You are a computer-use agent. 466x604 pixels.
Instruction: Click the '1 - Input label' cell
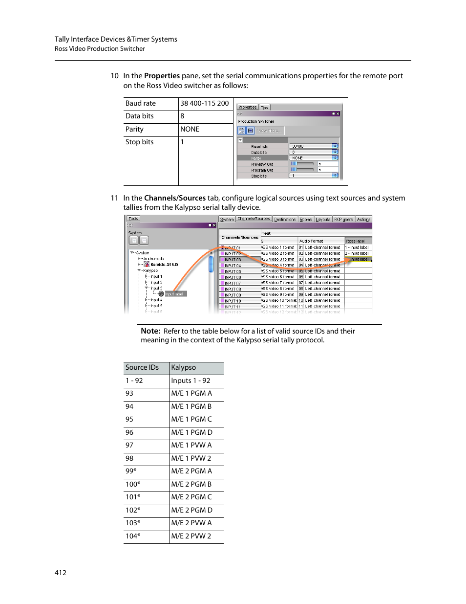pyautogui.click(x=359, y=247)
